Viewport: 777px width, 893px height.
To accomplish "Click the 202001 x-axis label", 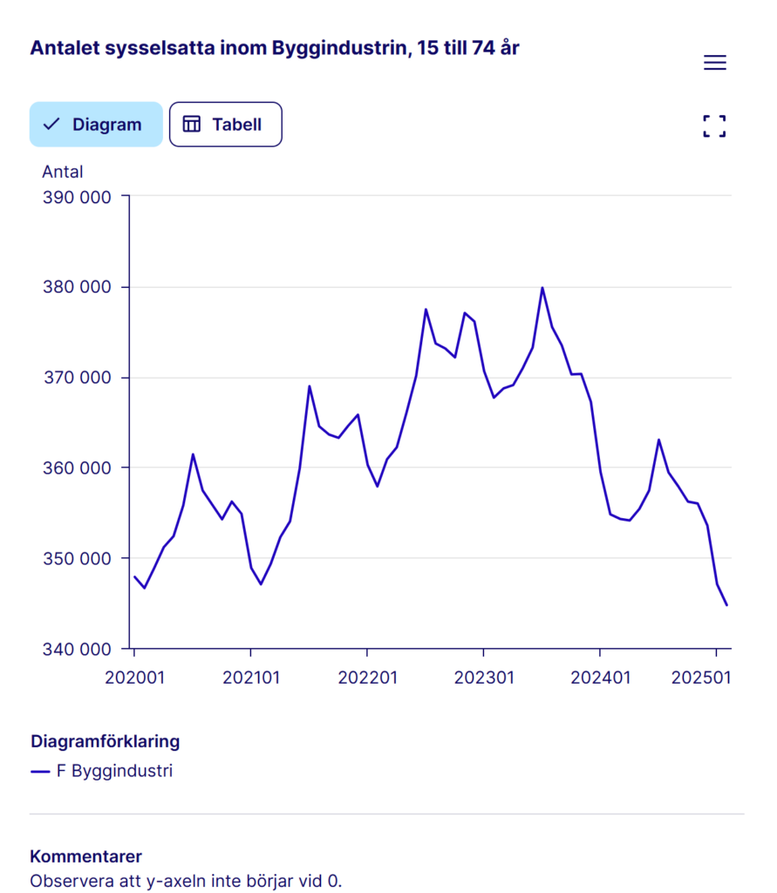I will [134, 677].
